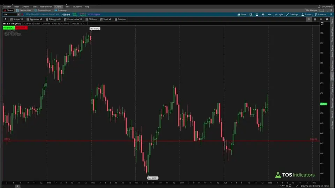
Task: Click the SPY symbol input field
Action: (10, 15)
